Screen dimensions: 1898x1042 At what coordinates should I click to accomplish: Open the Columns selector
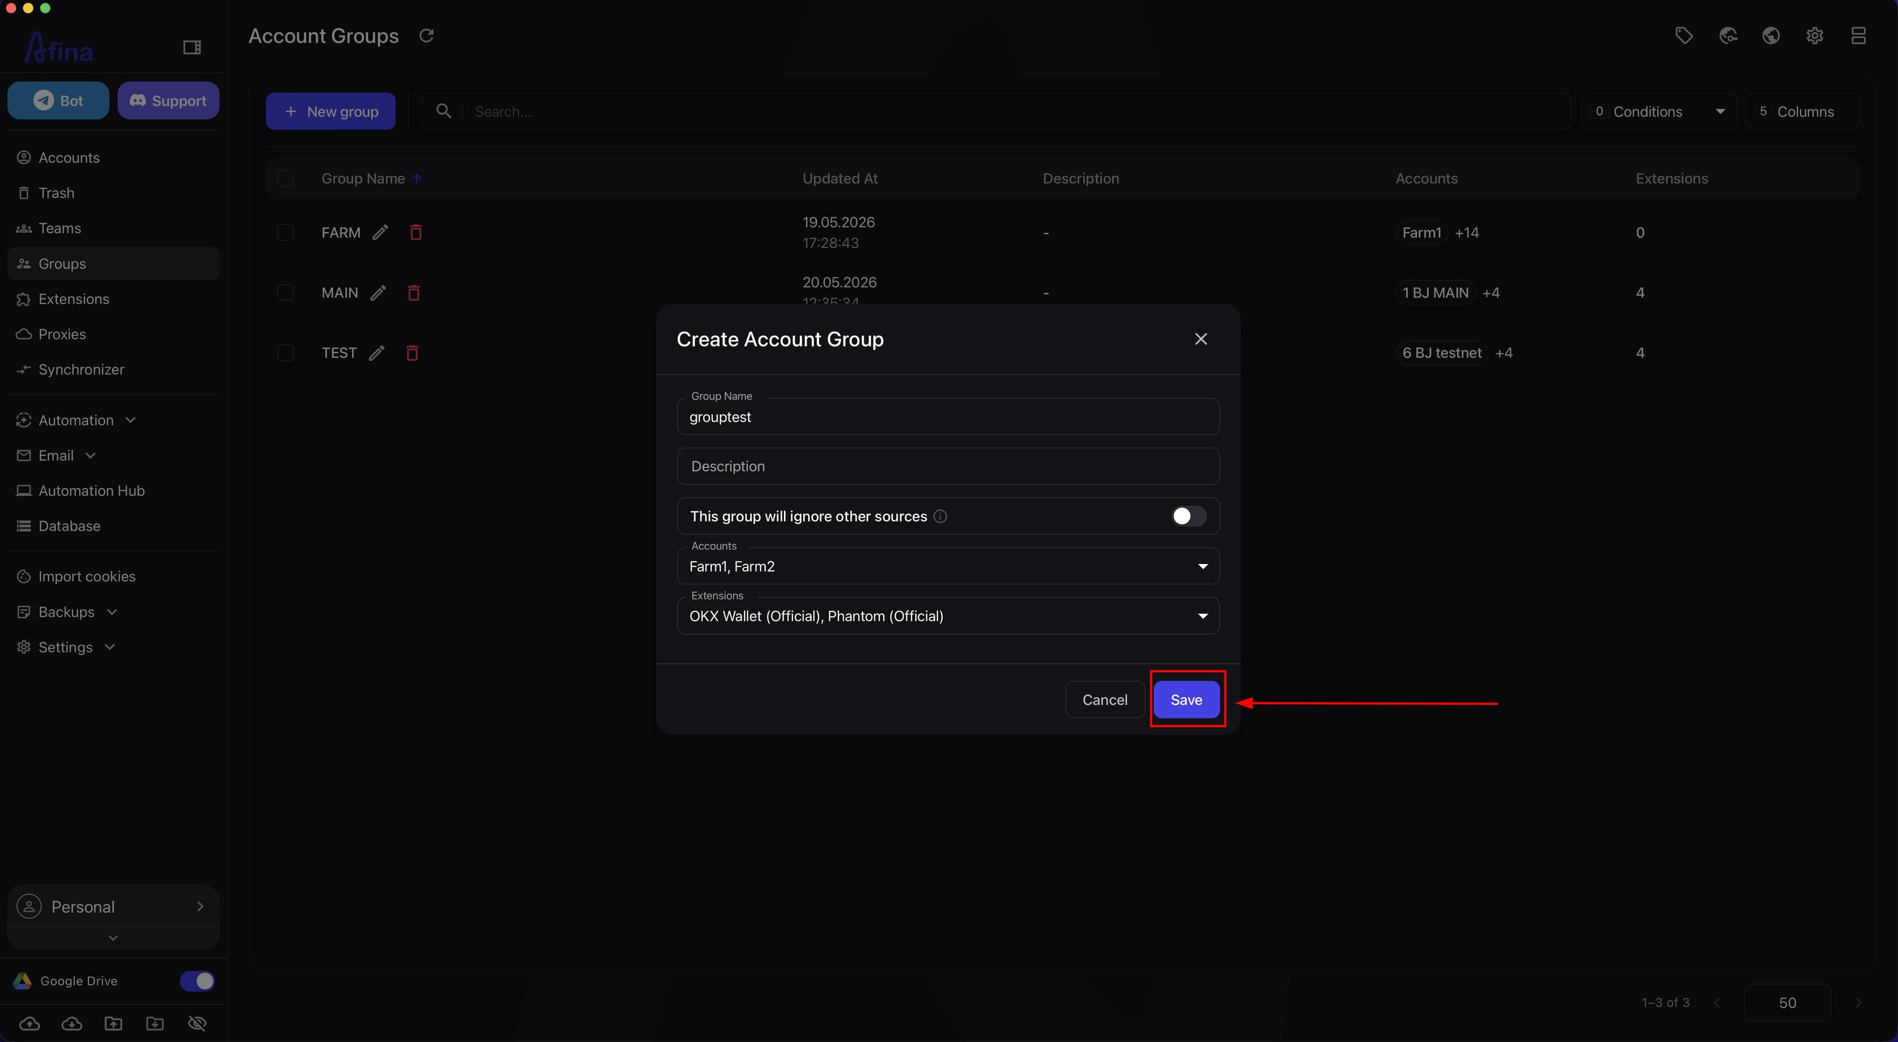(x=1802, y=111)
